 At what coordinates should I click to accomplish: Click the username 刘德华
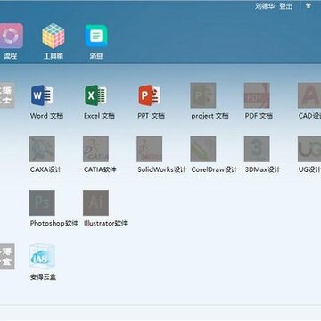[265, 6]
